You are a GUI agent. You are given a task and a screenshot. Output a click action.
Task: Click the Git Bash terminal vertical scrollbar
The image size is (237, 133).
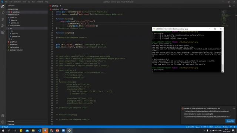click(223, 52)
